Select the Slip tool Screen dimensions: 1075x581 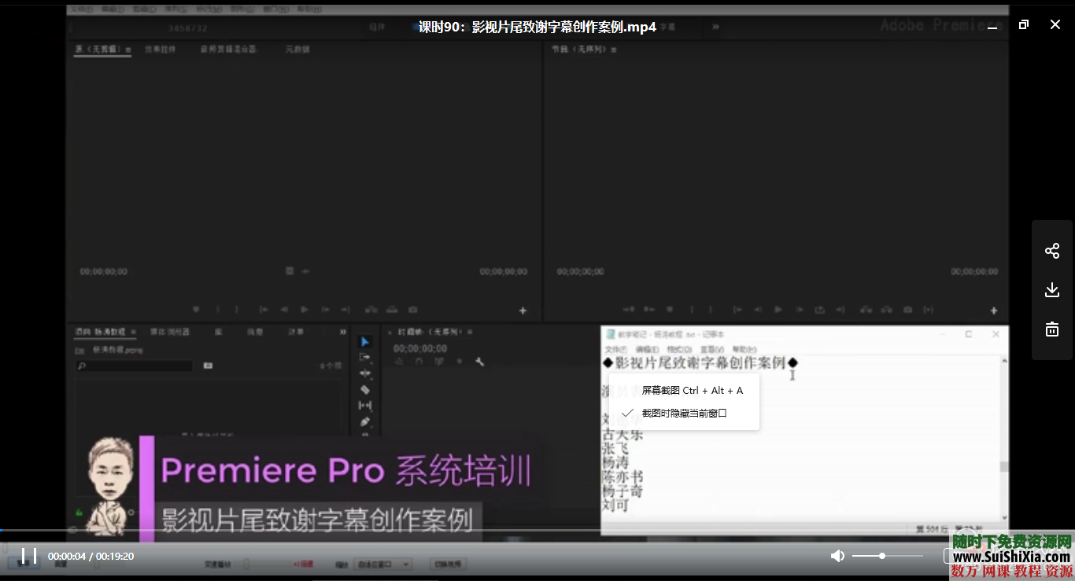pyautogui.click(x=364, y=404)
